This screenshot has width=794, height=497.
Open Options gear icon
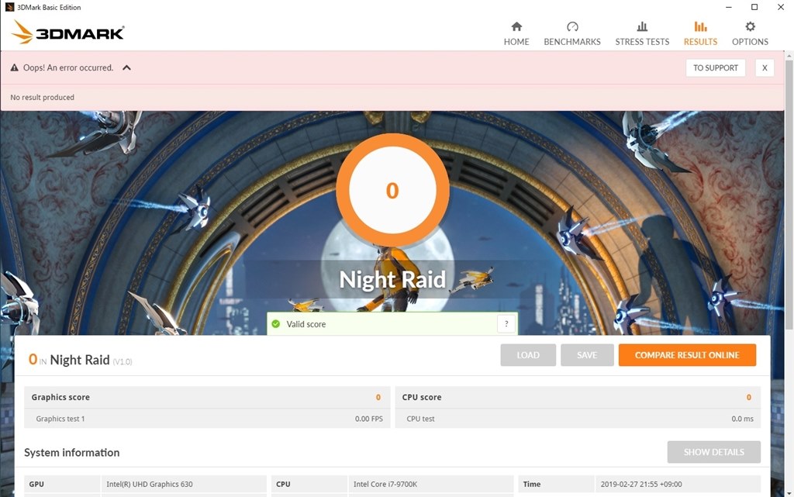(750, 26)
